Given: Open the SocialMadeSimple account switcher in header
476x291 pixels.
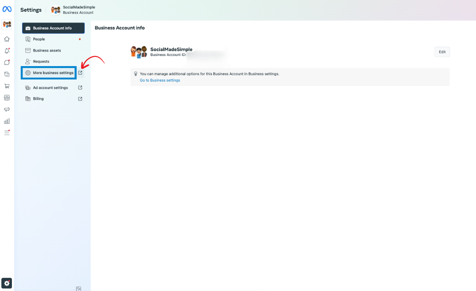Looking at the screenshot, I should pyautogui.click(x=73, y=10).
